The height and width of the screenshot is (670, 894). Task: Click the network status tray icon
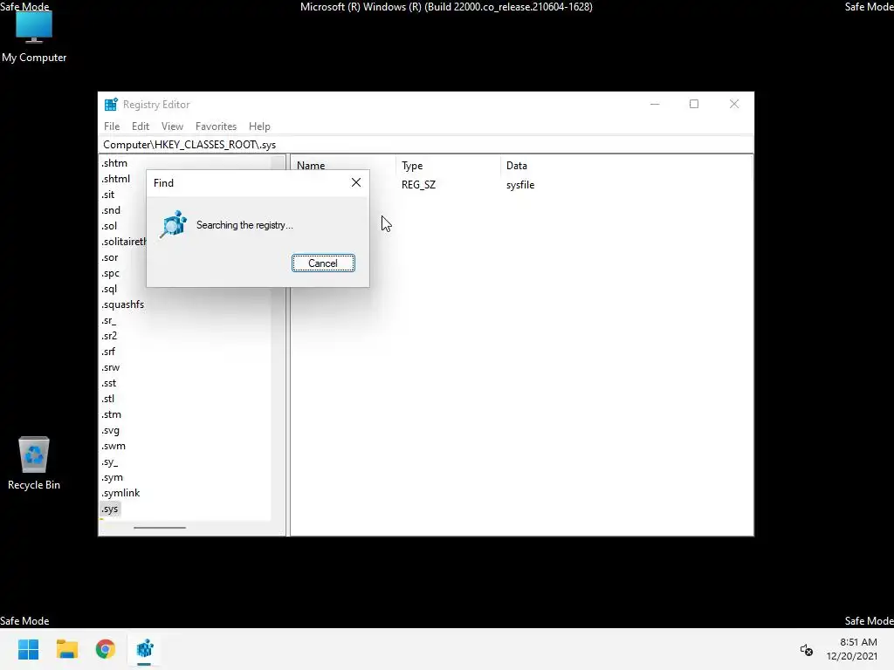806,649
